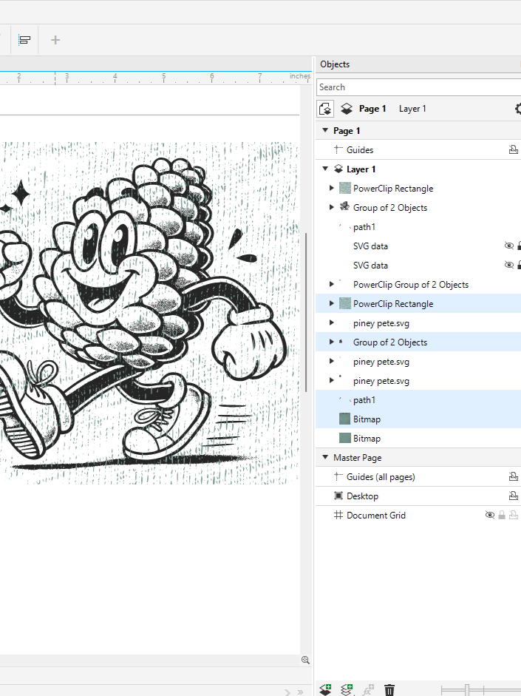Click the layers view icon beside Page 1
The width and height of the screenshot is (521, 696).
click(347, 109)
